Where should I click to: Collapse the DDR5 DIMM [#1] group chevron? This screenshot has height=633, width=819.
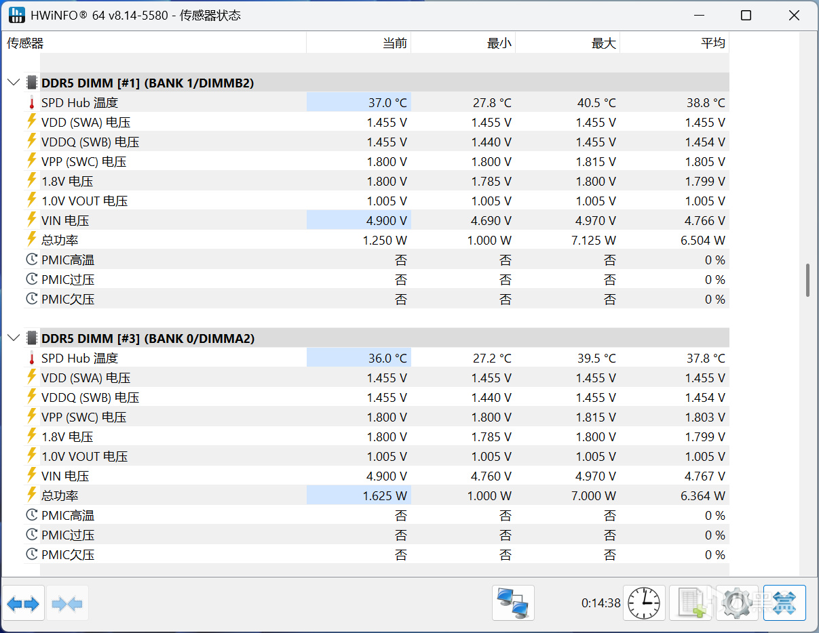(14, 83)
